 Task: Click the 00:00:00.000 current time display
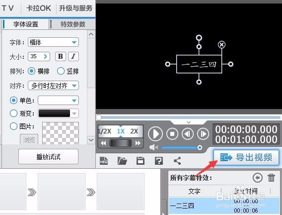click(246, 129)
